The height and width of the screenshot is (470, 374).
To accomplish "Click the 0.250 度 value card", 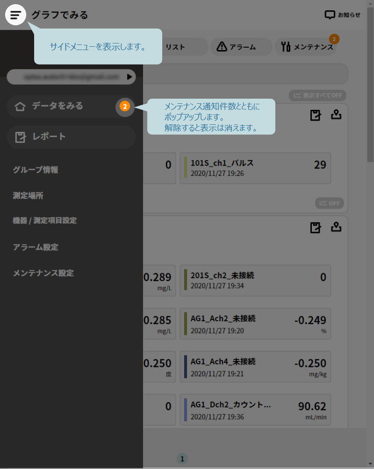I will point(159,367).
